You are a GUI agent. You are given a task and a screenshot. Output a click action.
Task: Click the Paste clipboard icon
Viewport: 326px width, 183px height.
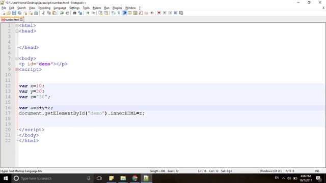[x=55, y=13]
